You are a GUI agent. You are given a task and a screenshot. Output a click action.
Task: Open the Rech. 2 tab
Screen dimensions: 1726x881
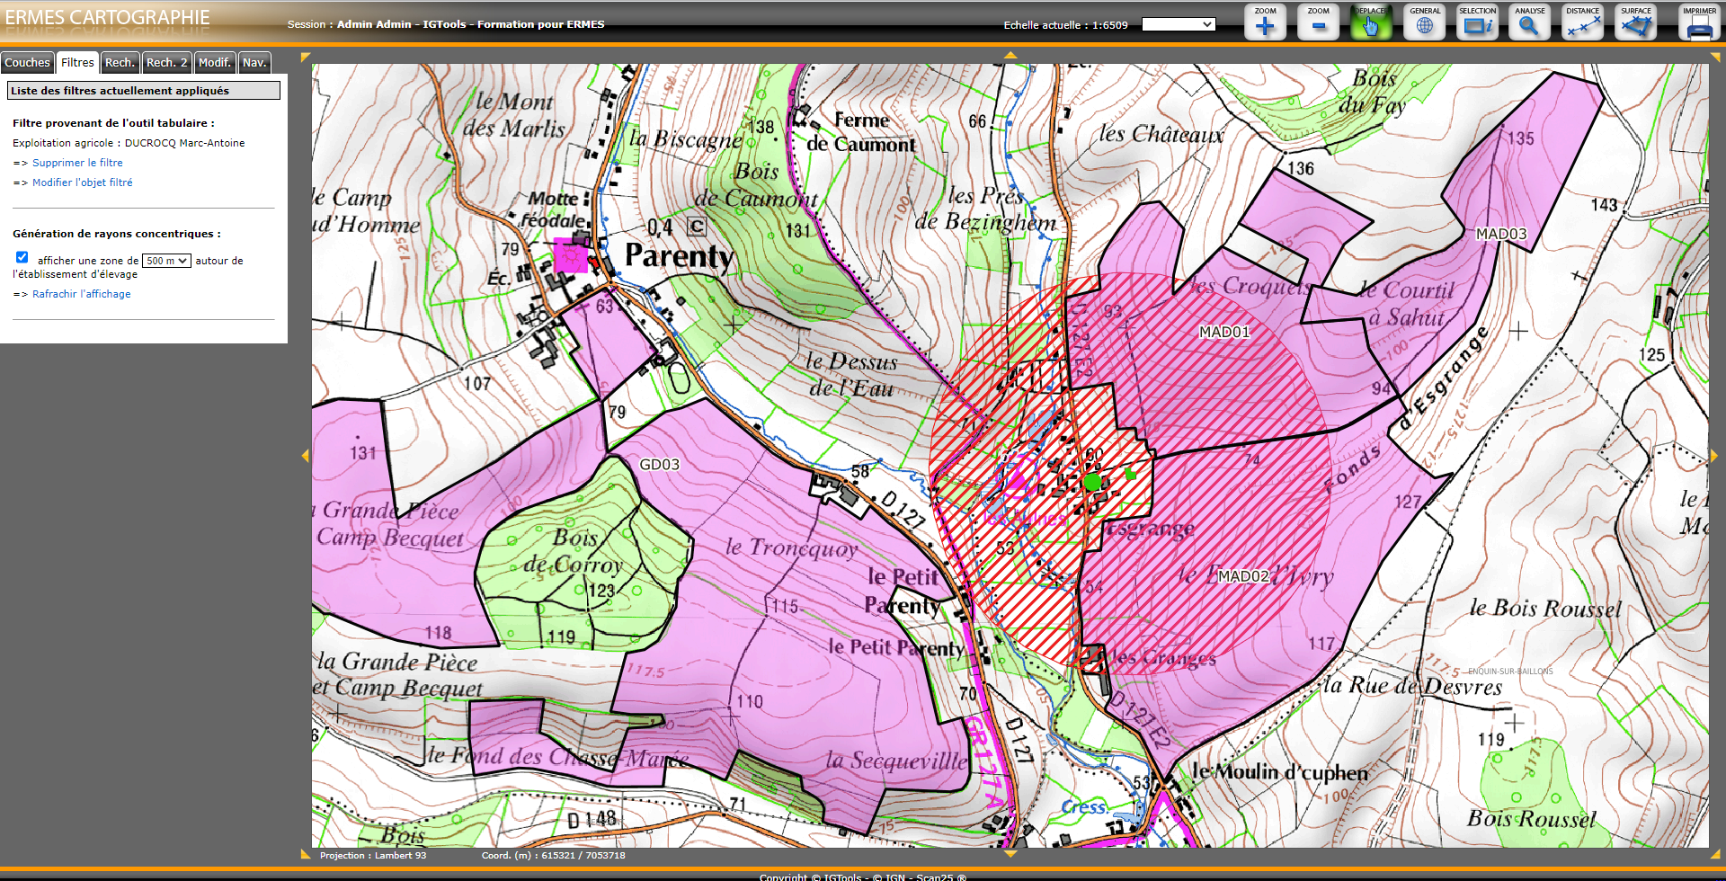point(166,63)
